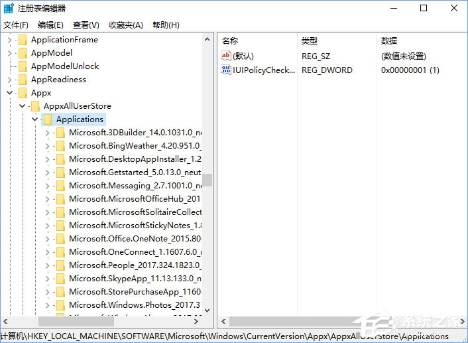Click the Microsoft.MicrosoftSolitaireCollection folder icon
468x343 pixels.
pyautogui.click(x=60, y=212)
